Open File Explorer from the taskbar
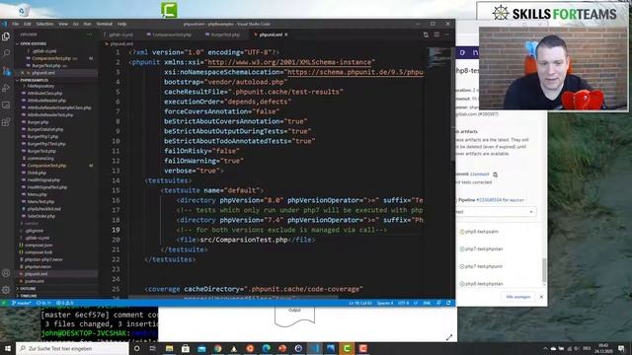This screenshot has height=355, width=632. click(x=169, y=348)
